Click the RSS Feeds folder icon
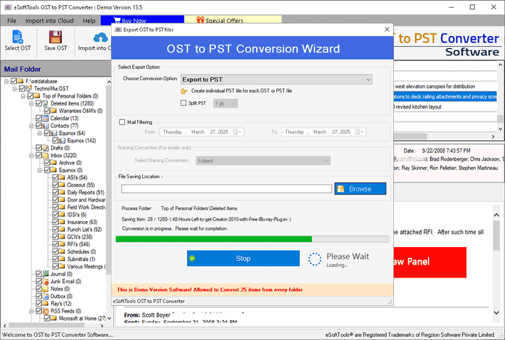505x340 pixels. click(46, 312)
